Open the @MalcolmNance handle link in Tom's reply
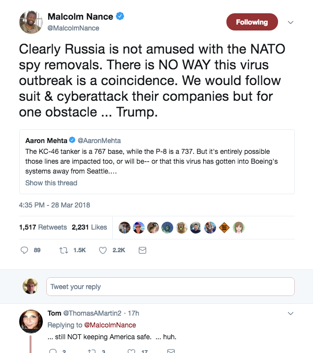This screenshot has height=353, width=313. (110, 325)
